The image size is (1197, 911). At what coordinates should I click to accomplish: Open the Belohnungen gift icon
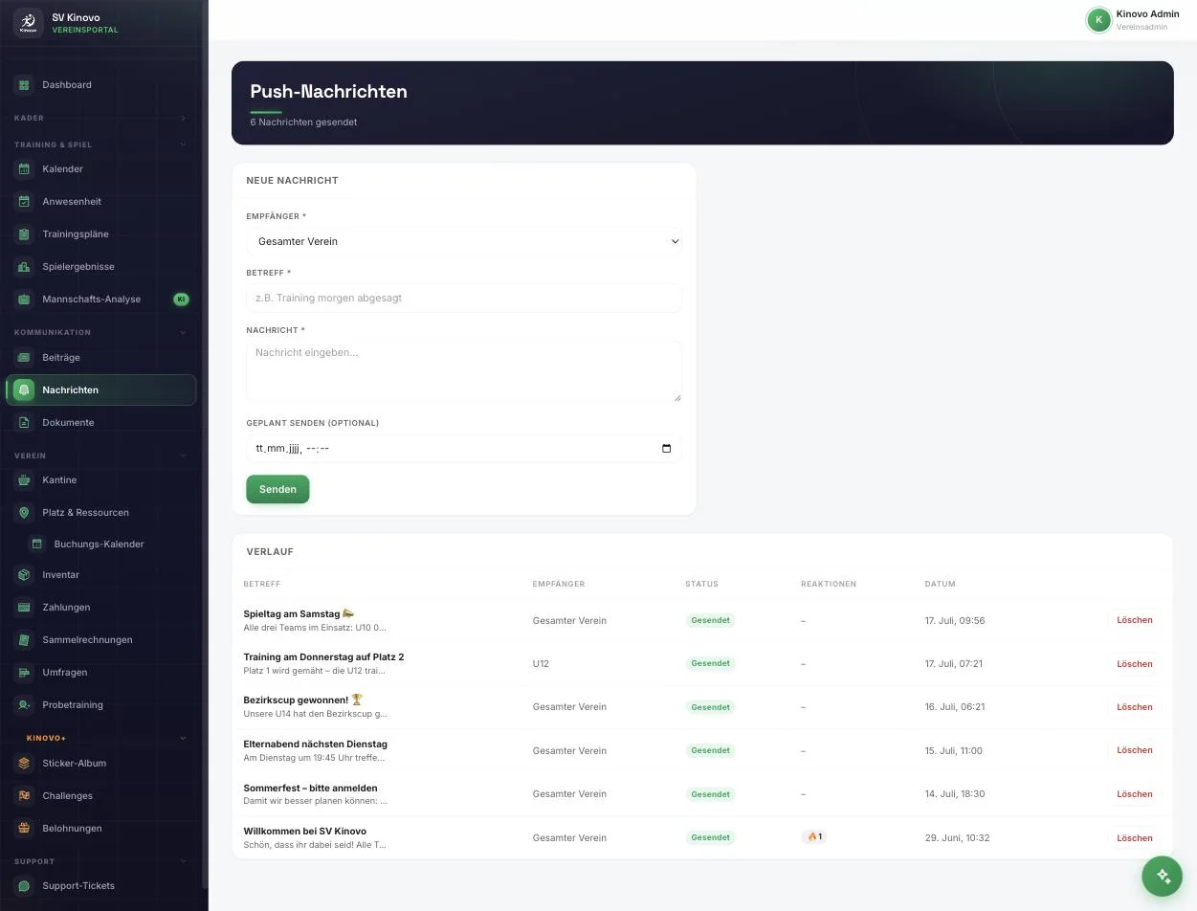coord(24,829)
